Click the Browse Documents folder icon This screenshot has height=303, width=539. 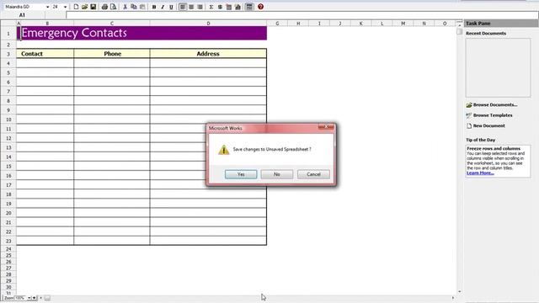(469, 104)
